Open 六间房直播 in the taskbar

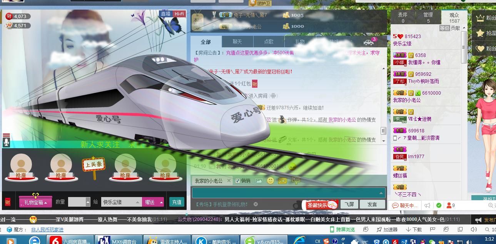coord(70,240)
